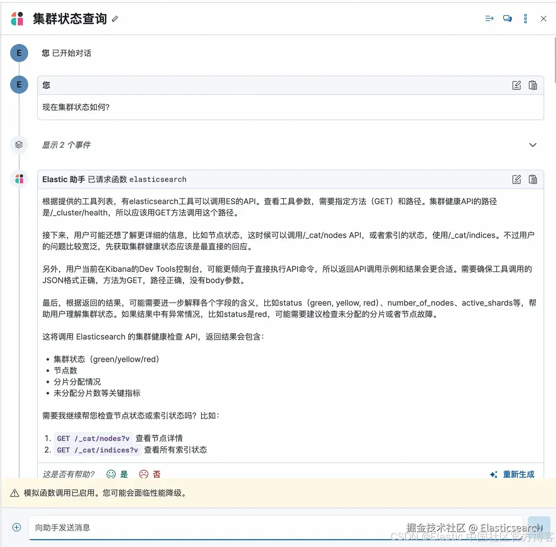Edit the Elastic assistant response
This screenshot has width=556, height=547.
point(516,180)
